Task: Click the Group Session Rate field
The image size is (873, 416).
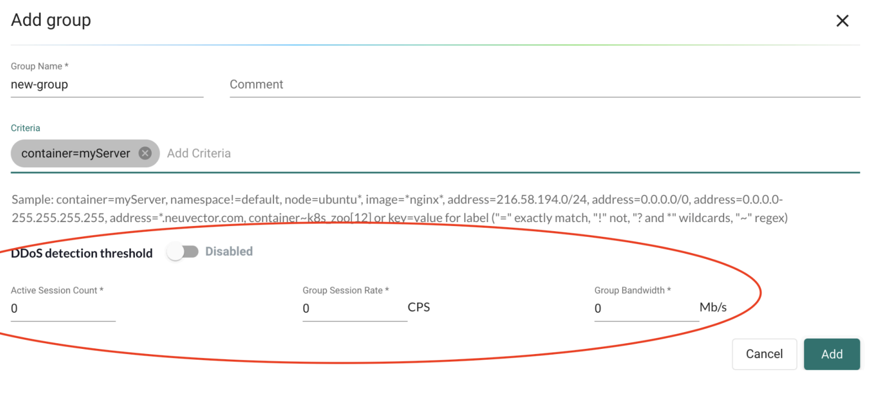Action: click(355, 308)
